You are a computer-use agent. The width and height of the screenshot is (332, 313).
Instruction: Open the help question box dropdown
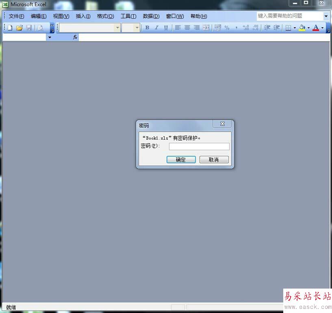pos(326,16)
